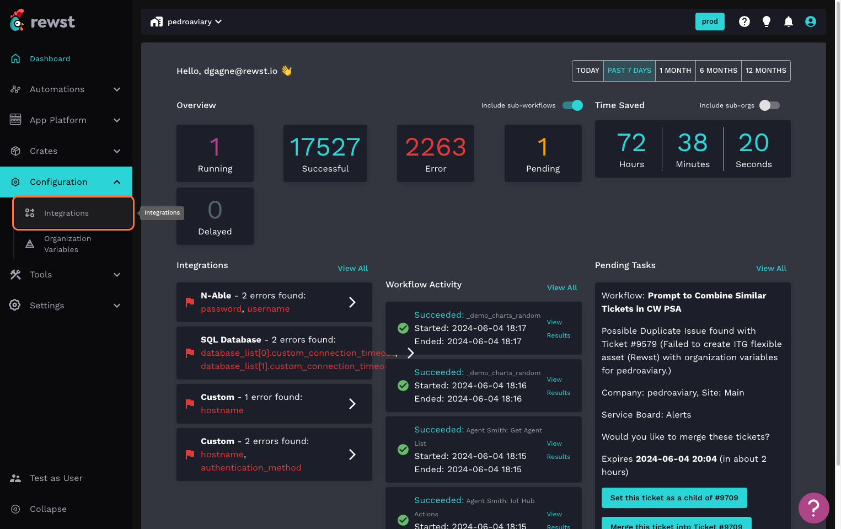
Task: Open the notifications bell
Action: pyautogui.click(x=788, y=22)
